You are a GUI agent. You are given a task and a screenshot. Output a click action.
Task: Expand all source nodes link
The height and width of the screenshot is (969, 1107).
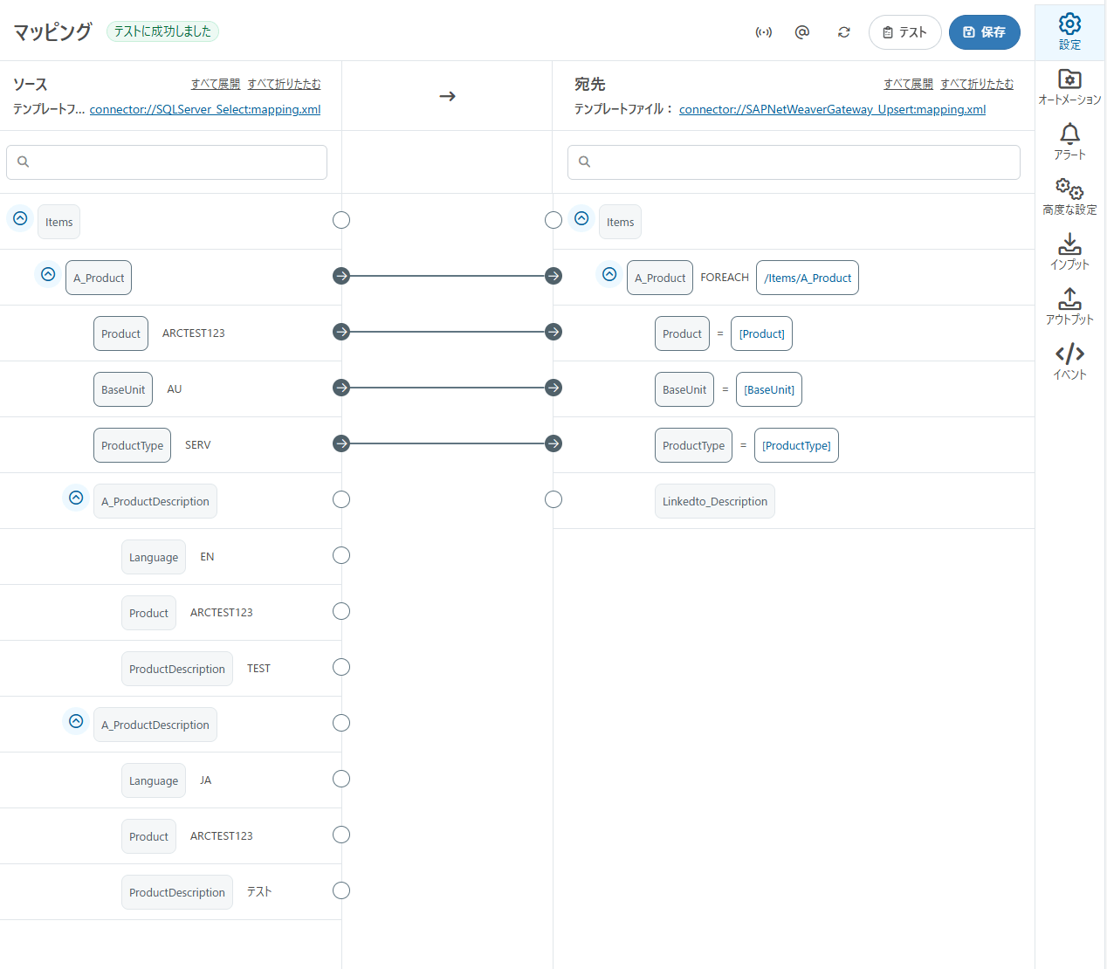[216, 84]
